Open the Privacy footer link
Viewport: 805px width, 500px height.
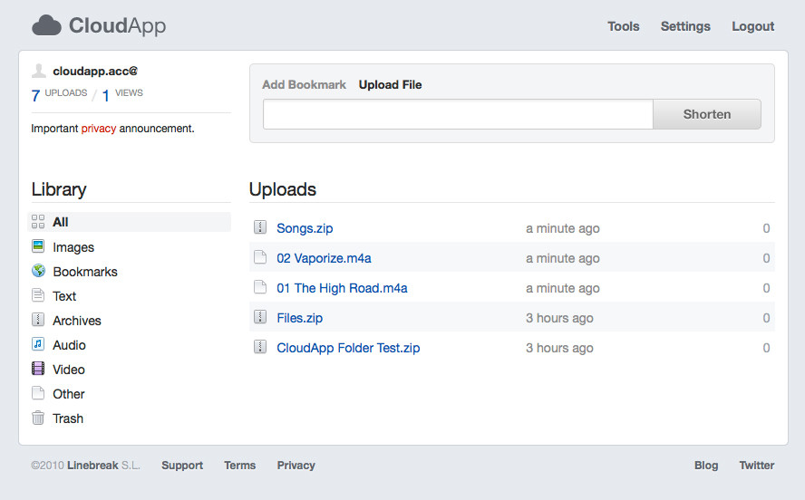pyautogui.click(x=296, y=466)
